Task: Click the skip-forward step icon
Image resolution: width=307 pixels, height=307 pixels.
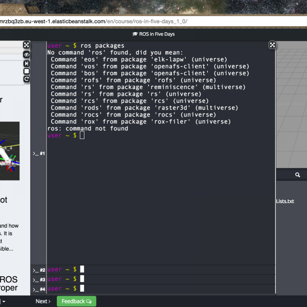Action: 27,63
